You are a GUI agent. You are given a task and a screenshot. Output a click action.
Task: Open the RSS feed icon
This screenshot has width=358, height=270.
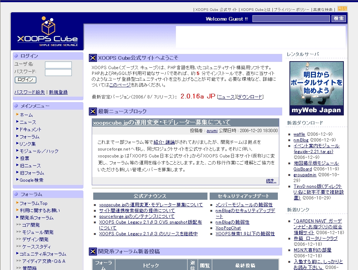tap(342, 9)
